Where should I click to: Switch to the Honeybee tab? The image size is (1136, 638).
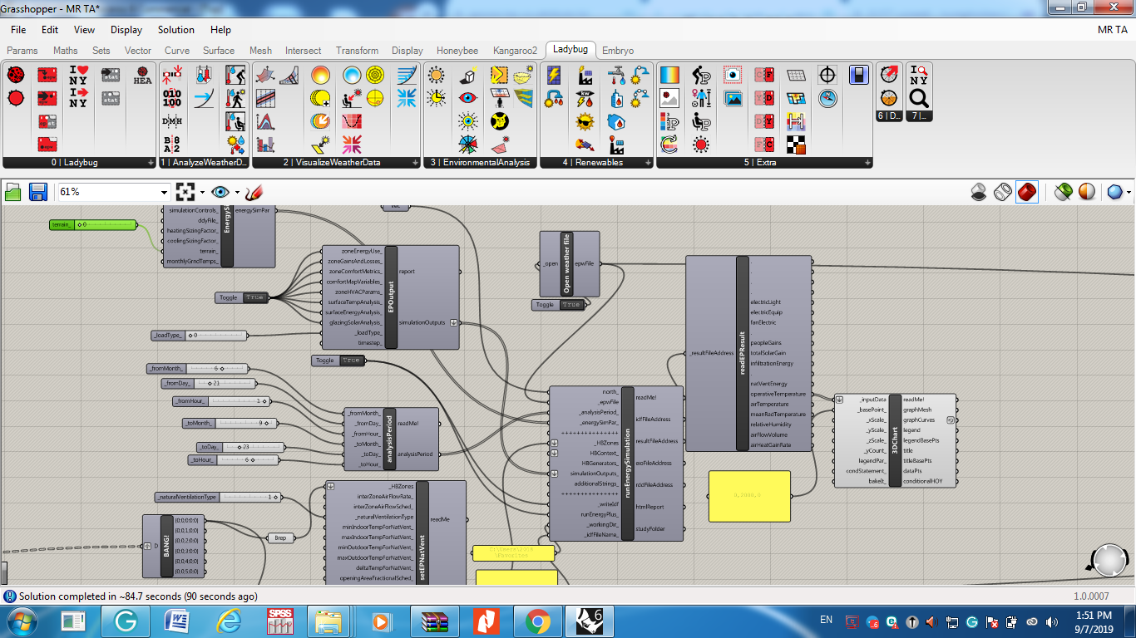pos(457,51)
